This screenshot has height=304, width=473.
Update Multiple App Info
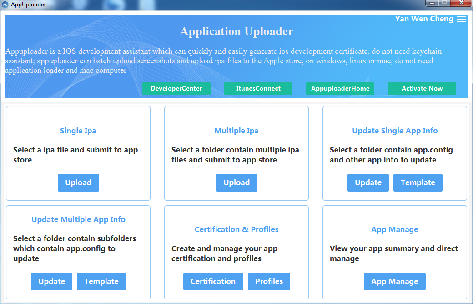pyautogui.click(x=51, y=281)
